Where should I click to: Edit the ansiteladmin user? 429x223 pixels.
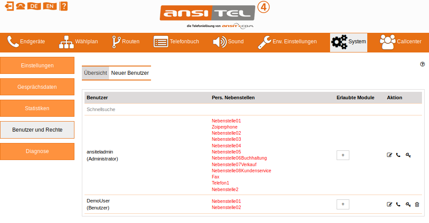pos(390,155)
